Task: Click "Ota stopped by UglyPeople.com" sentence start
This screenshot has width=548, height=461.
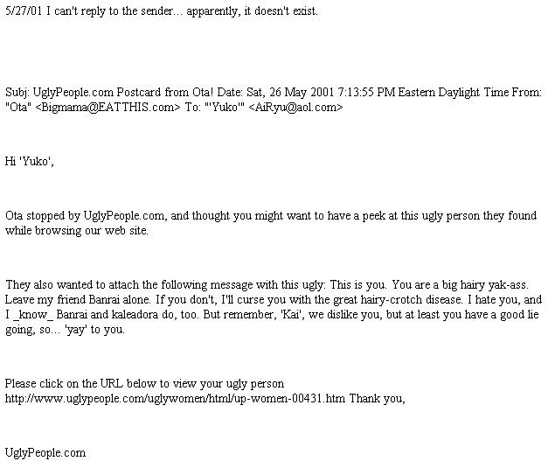Action: point(85,216)
